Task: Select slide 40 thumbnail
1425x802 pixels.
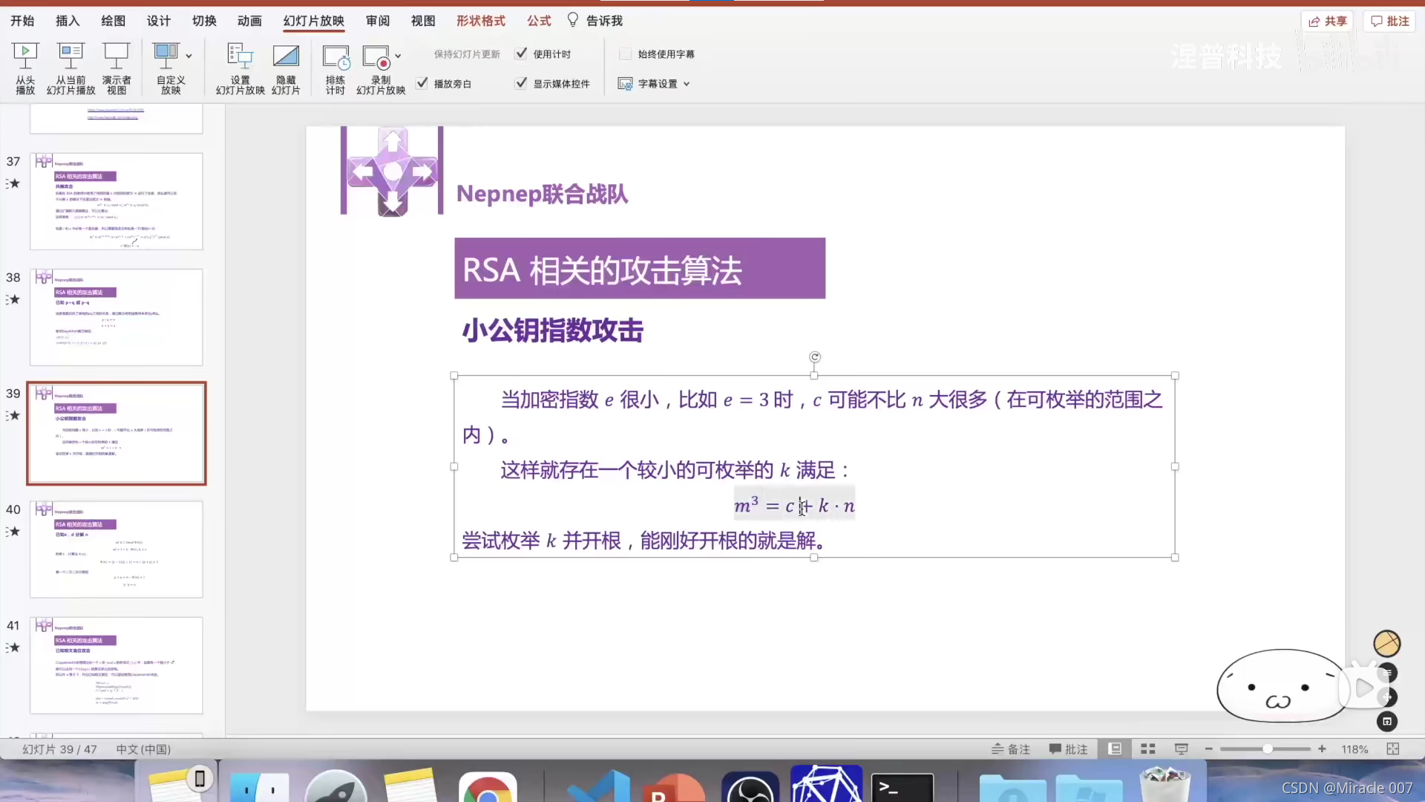Action: (x=117, y=549)
